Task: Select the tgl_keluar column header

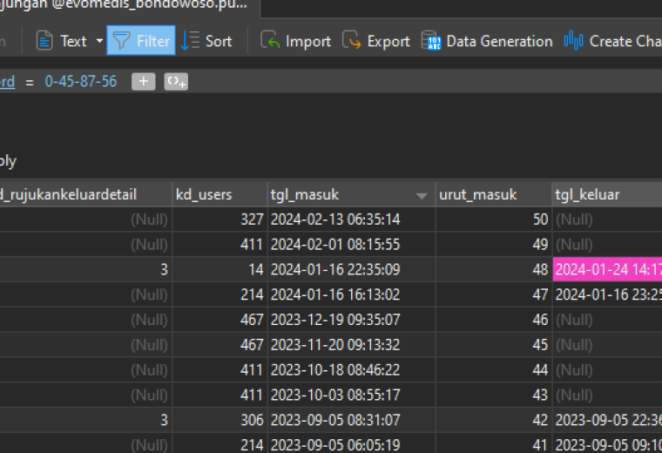Action: click(x=607, y=194)
